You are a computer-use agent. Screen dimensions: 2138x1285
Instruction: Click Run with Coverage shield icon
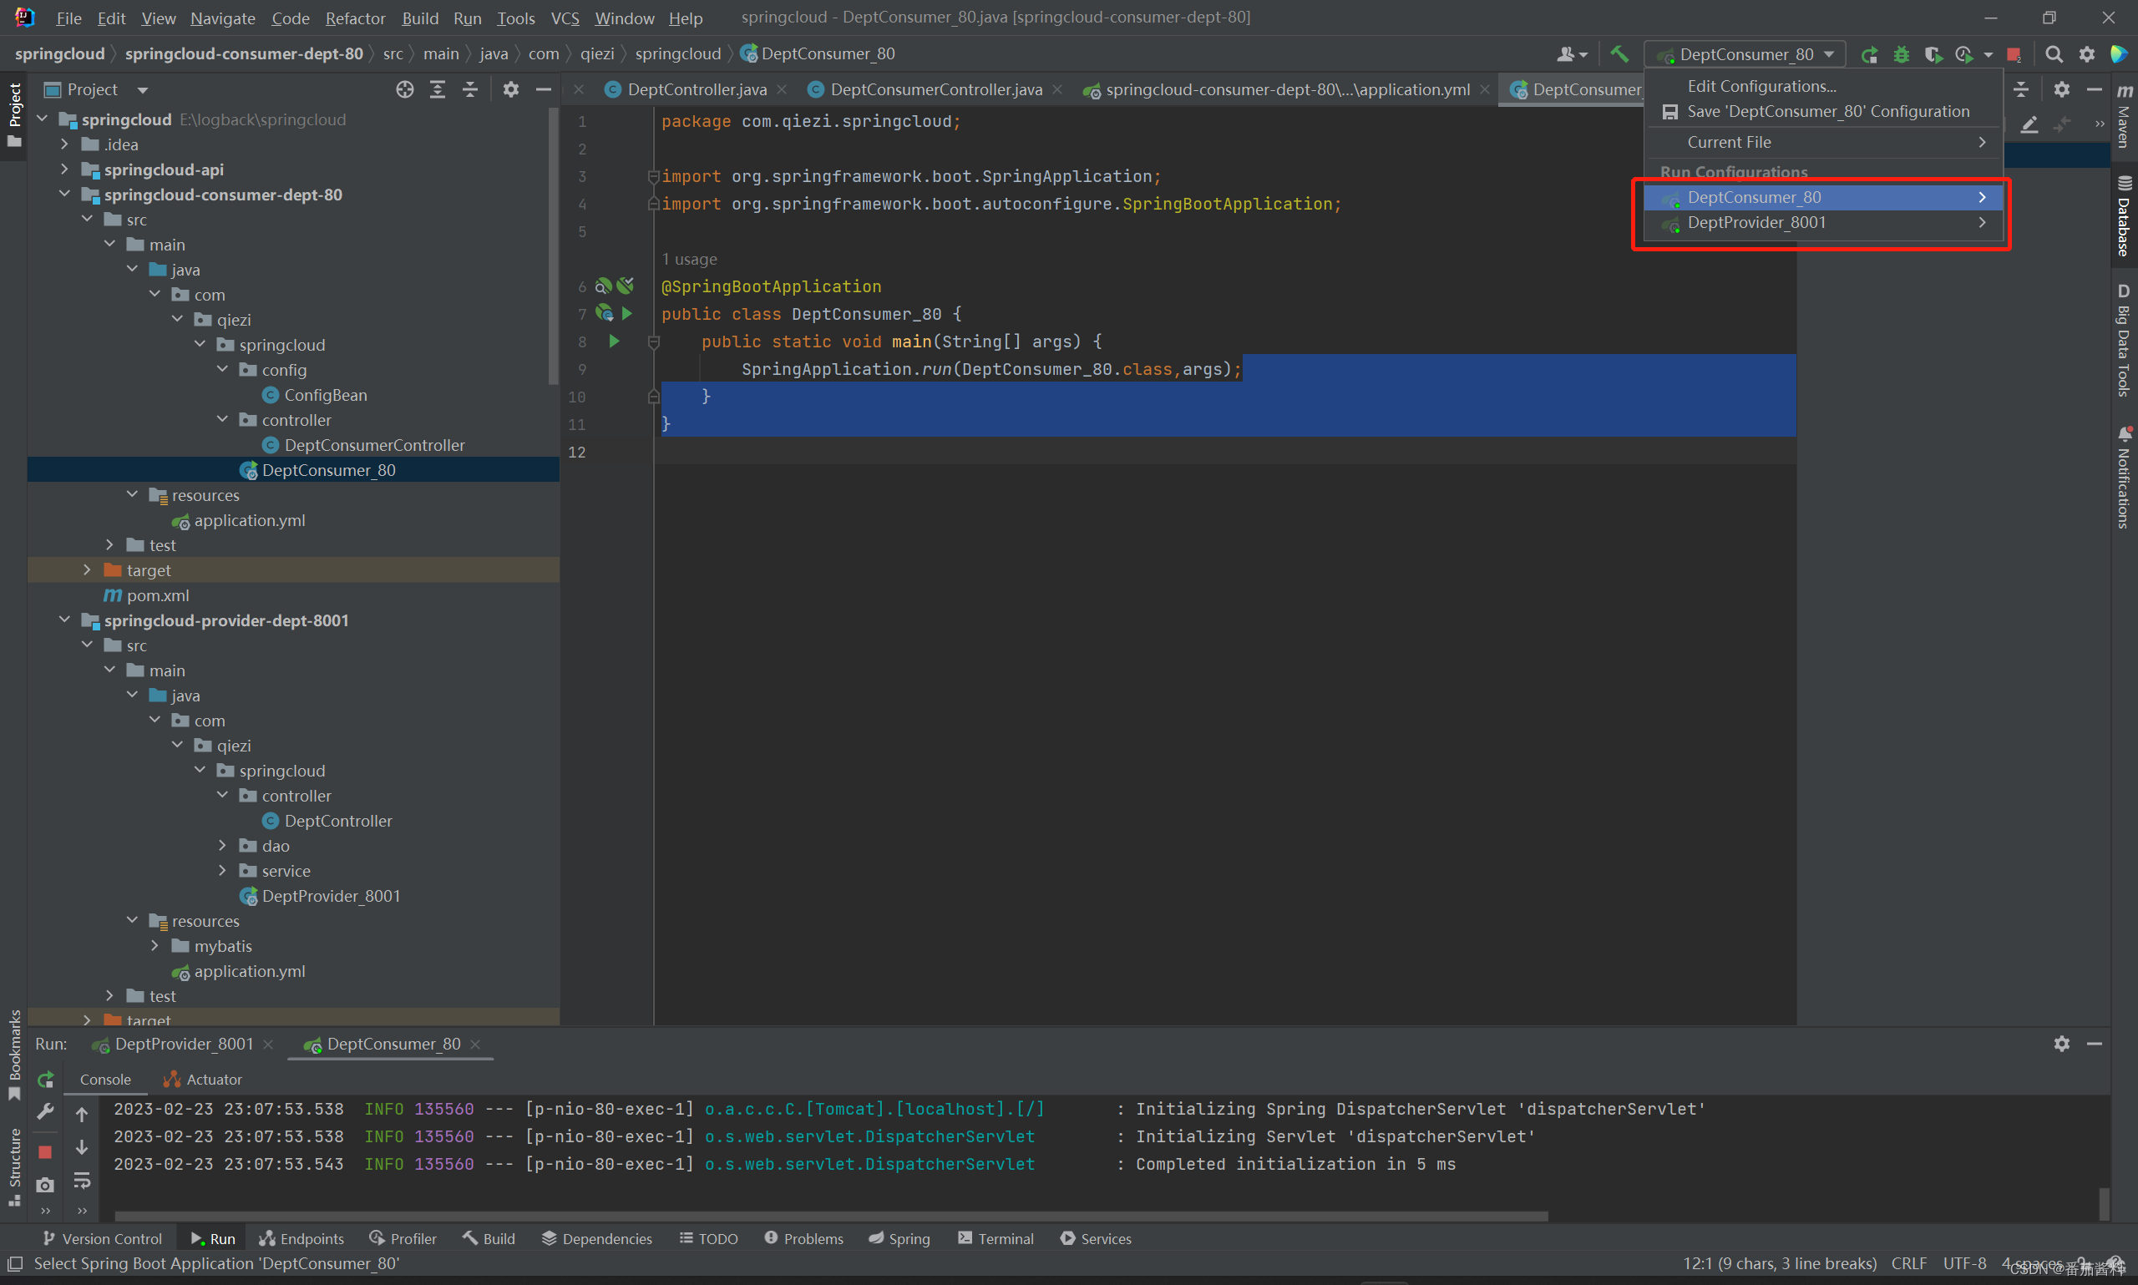point(1932,54)
